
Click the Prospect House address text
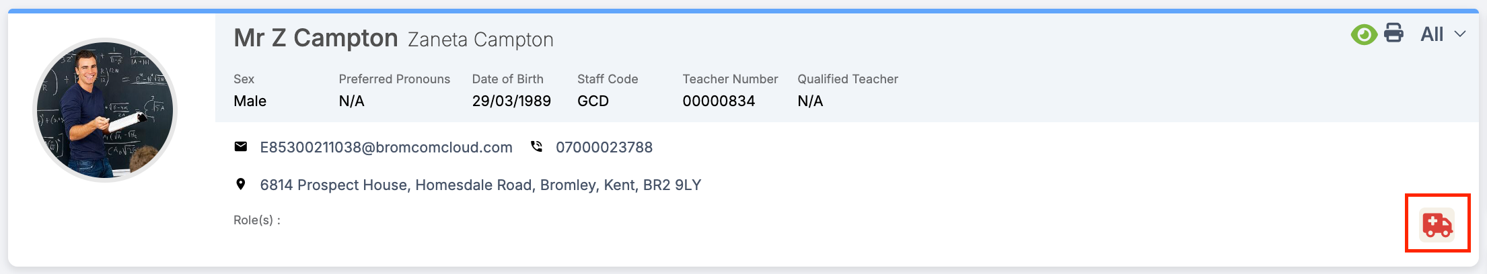coord(480,185)
